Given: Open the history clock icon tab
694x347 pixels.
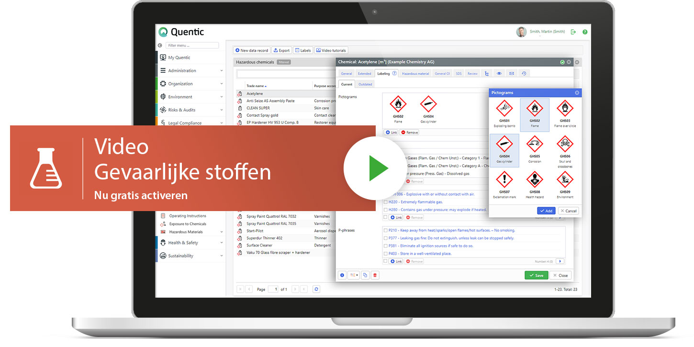Looking at the screenshot, I should pos(524,73).
